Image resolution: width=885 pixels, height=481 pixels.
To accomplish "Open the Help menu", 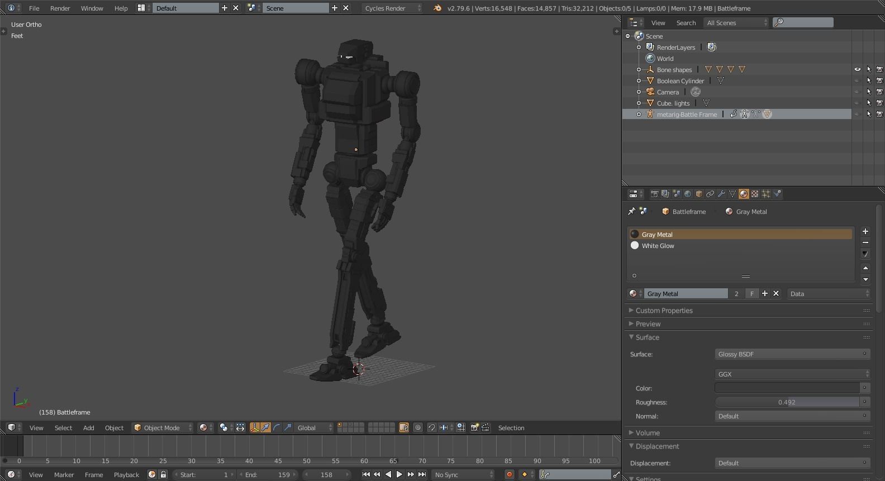I will click(121, 8).
